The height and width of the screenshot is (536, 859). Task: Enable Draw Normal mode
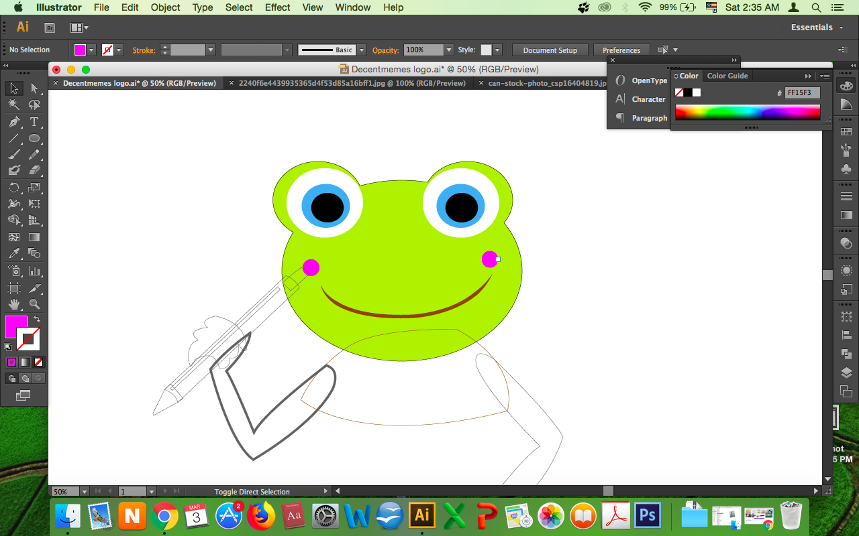tap(11, 379)
